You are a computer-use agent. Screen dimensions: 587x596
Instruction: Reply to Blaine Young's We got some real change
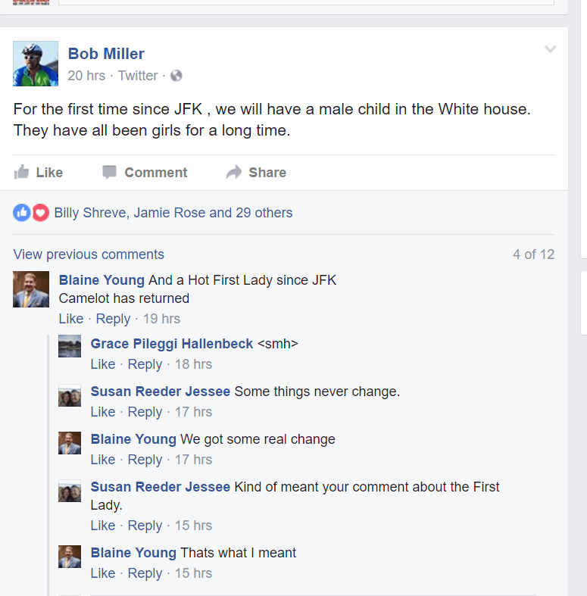145,460
